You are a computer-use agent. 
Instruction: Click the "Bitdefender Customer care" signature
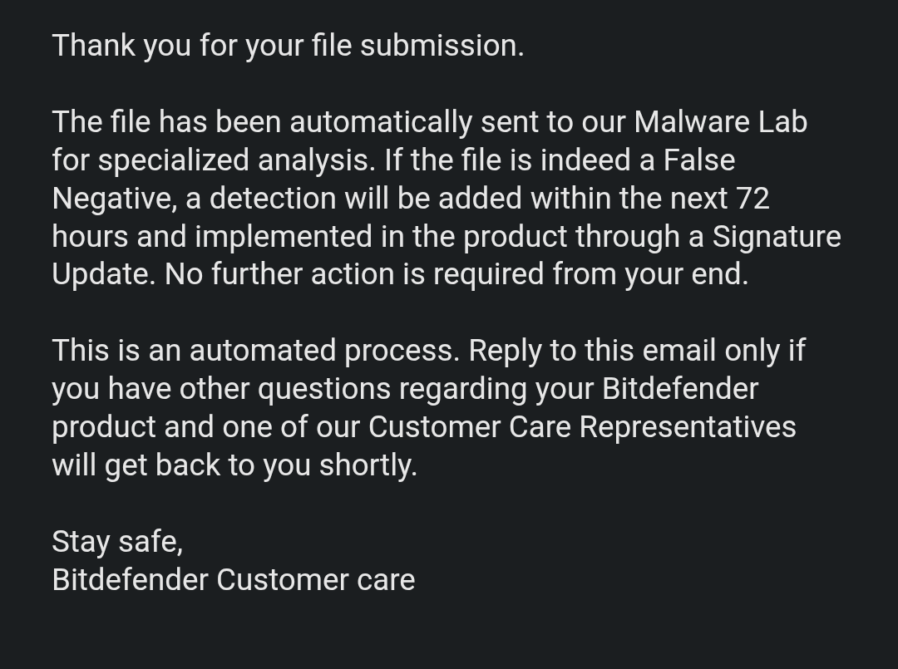[x=233, y=580]
